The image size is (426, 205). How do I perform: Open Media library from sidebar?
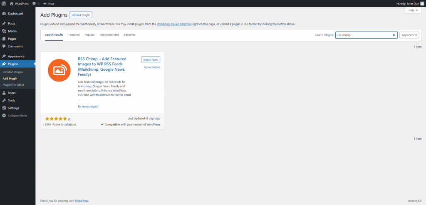(x=12, y=31)
